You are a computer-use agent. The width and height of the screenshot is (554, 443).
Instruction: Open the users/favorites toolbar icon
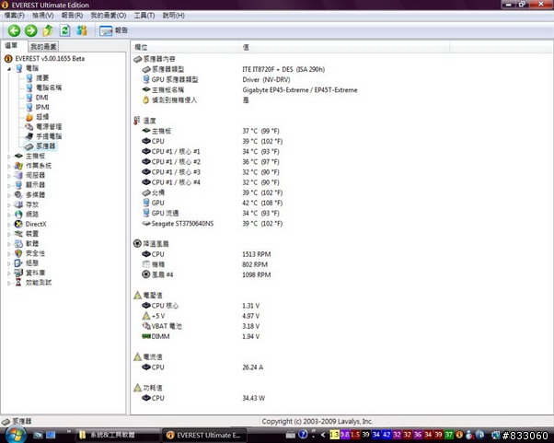82,30
